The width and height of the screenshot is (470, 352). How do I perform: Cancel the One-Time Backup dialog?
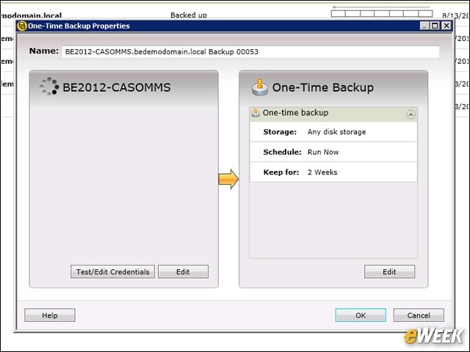[x=419, y=315]
